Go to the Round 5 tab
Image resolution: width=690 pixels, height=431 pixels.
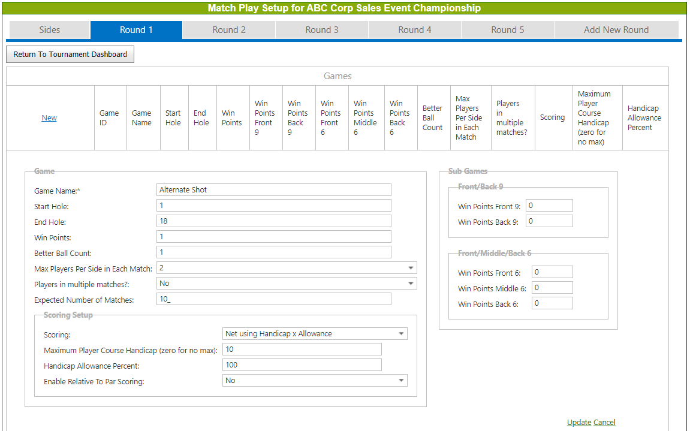coord(508,30)
